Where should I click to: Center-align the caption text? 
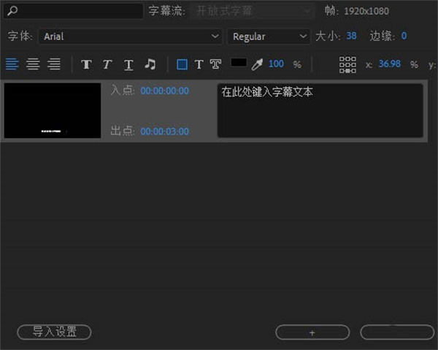(x=33, y=64)
